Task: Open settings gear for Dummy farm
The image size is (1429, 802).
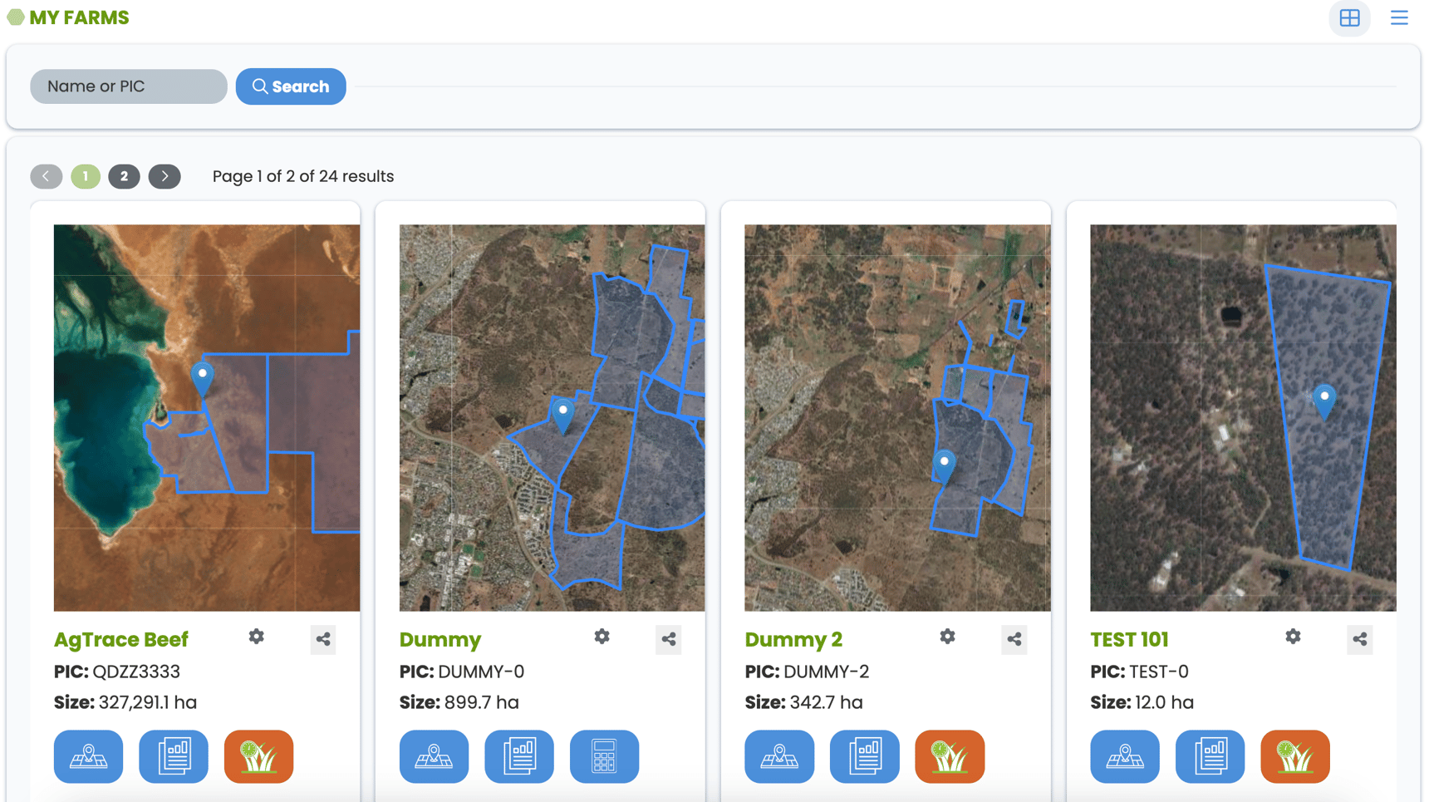Action: 602,637
